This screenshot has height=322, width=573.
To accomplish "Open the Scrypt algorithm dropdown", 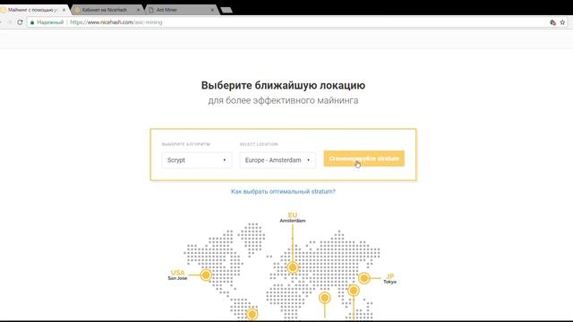I will [x=197, y=160].
